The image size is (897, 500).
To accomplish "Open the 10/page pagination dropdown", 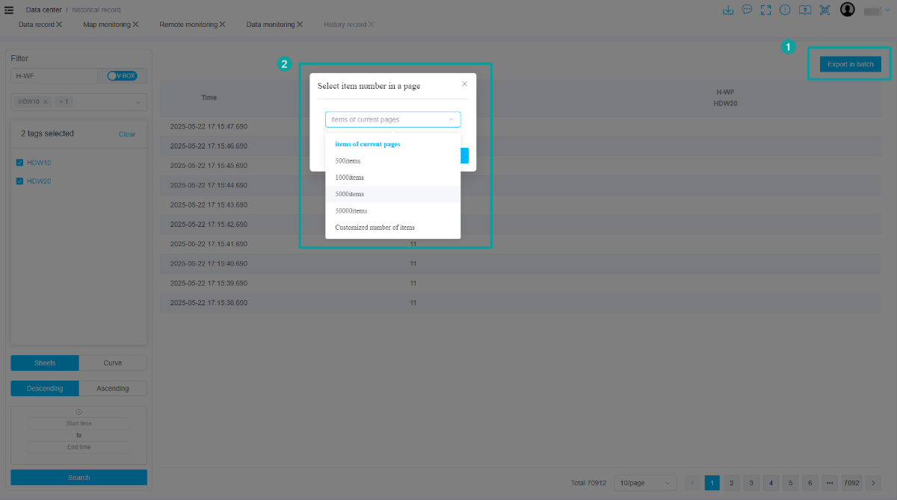I will pos(644,483).
